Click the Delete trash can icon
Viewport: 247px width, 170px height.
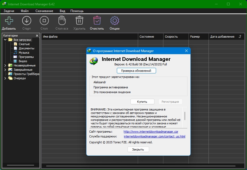coord(79,21)
